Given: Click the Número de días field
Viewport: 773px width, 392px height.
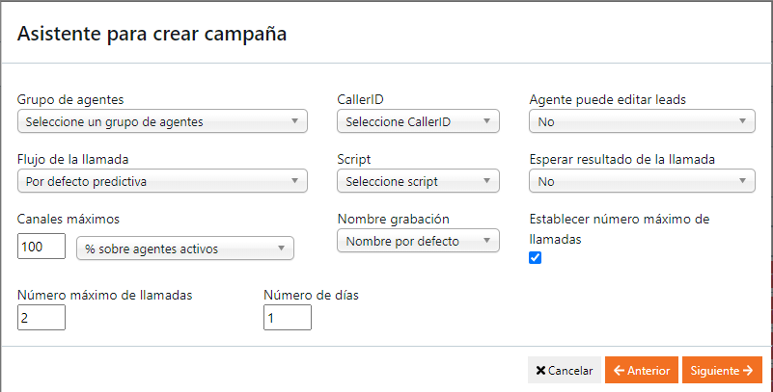Looking at the screenshot, I should click(287, 317).
